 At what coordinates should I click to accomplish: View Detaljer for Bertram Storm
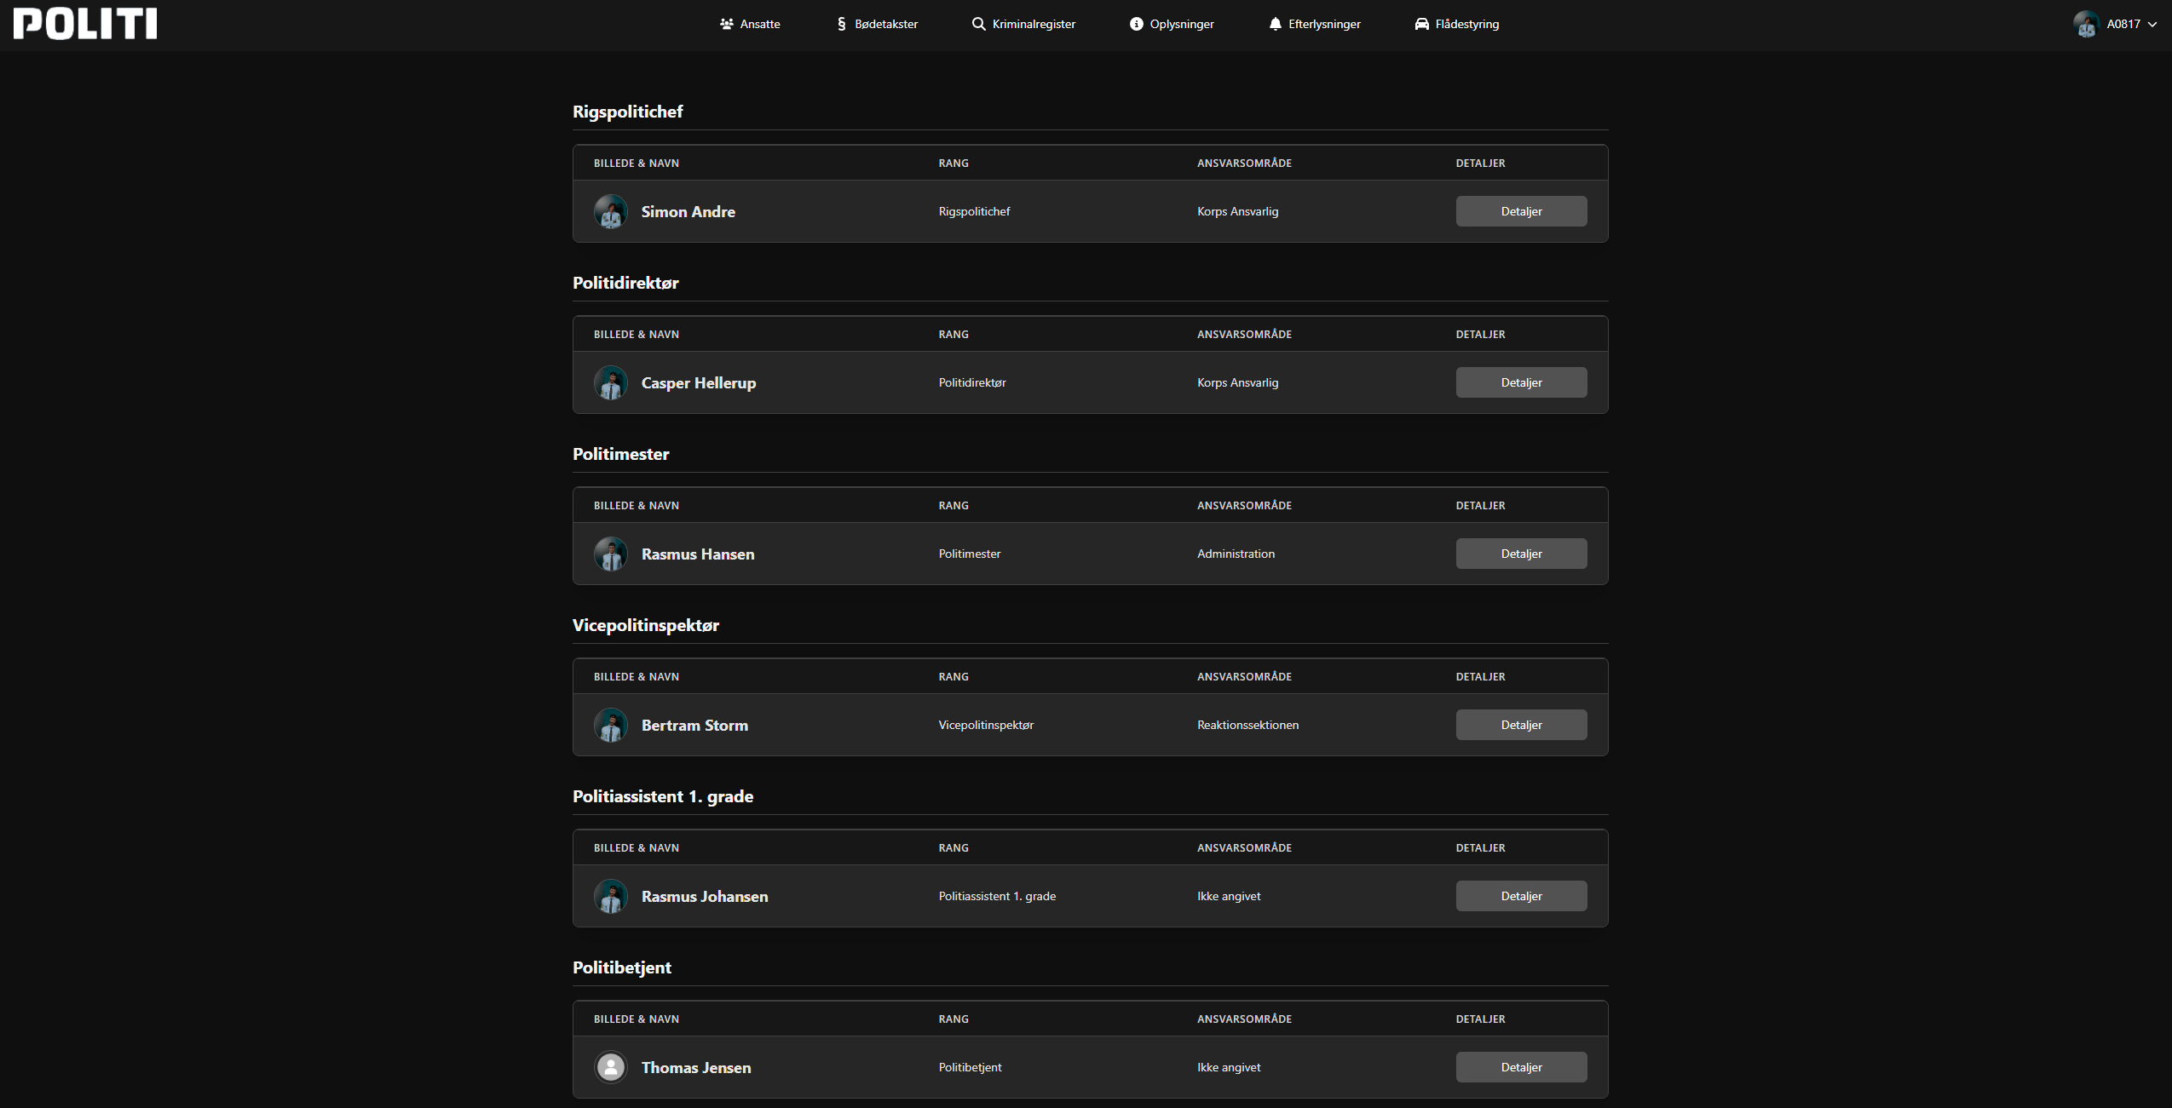(x=1521, y=725)
